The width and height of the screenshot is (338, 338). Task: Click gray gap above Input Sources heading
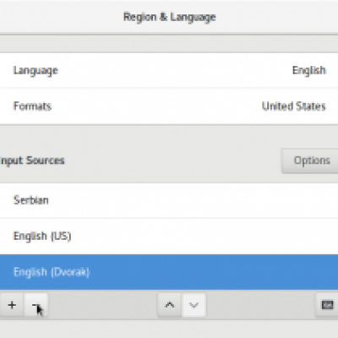169,136
